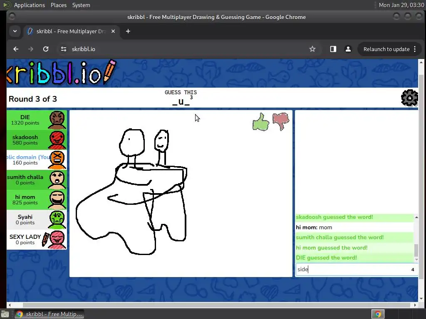Open Chrome side panel icon

[333, 49]
